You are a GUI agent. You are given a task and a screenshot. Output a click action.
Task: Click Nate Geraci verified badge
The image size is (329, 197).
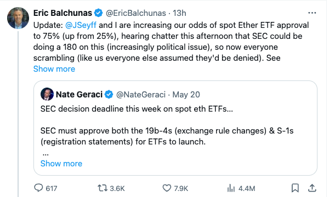click(109, 95)
